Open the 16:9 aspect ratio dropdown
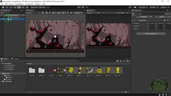Screen dimensions: 171x96 click(106, 13)
